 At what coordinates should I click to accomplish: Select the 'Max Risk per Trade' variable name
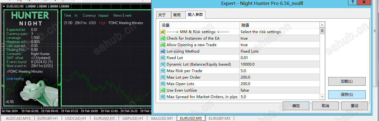click(184, 71)
